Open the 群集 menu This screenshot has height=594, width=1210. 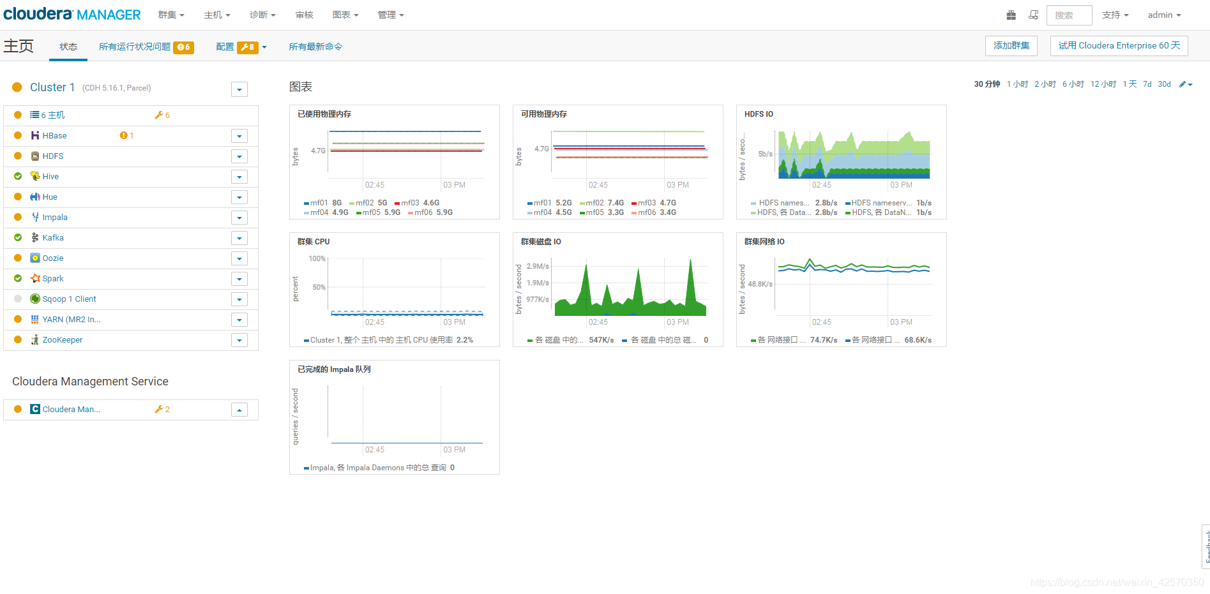point(171,15)
